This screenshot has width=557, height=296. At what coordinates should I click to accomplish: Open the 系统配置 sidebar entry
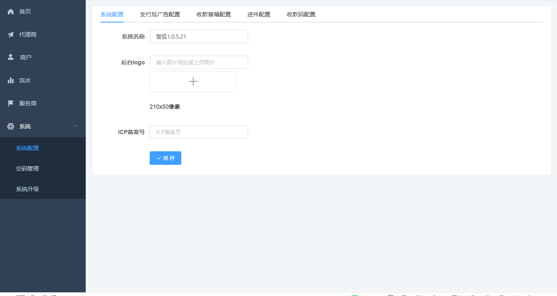tap(27, 148)
